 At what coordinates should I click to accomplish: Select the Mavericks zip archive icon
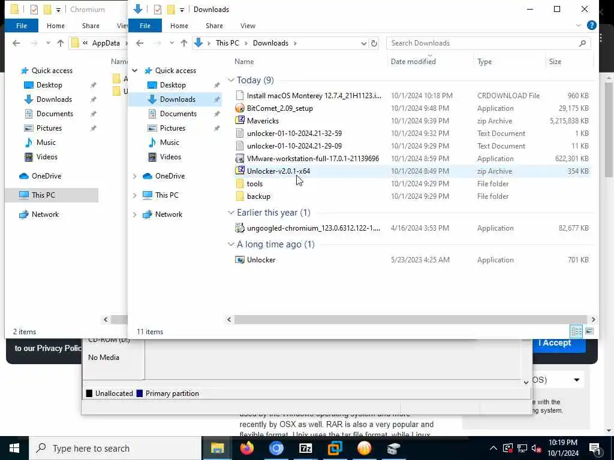pyautogui.click(x=240, y=121)
